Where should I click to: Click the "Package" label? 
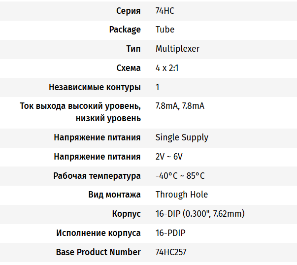coord(125,30)
